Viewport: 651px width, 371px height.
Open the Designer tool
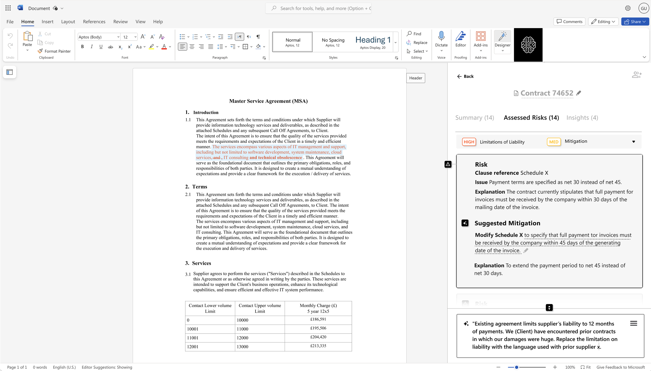[502, 41]
